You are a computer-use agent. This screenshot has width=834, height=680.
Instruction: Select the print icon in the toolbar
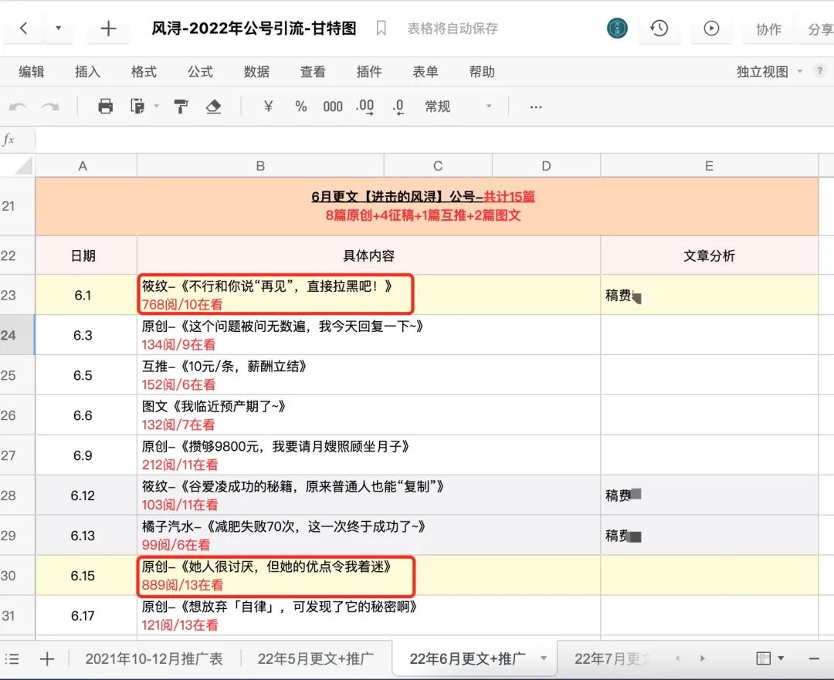106,107
